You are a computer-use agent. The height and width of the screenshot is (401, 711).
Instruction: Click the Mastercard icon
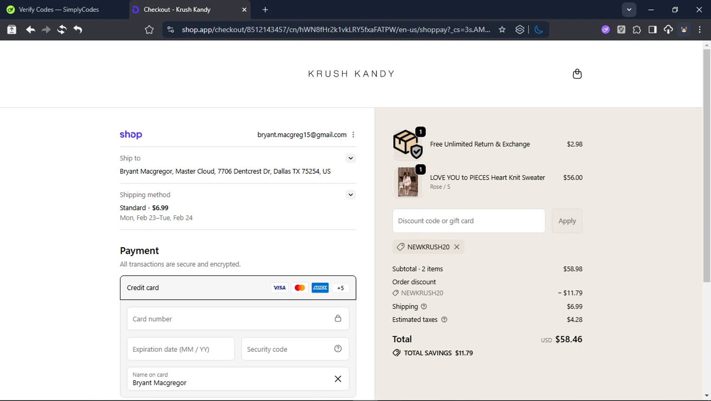click(300, 287)
